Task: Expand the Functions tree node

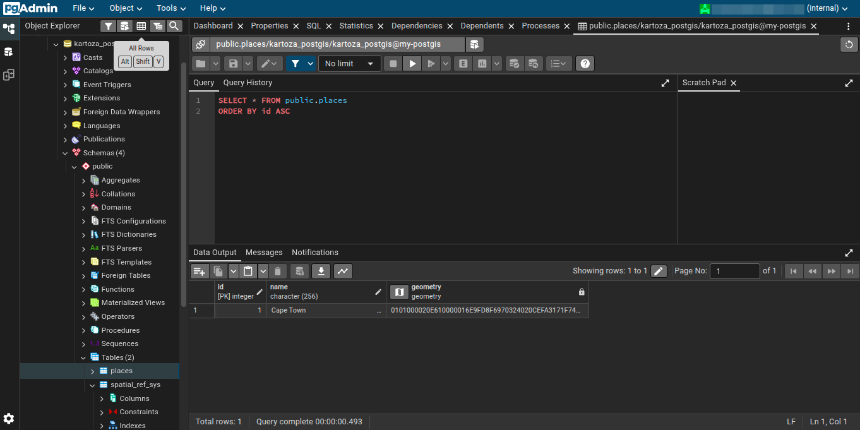Action: click(83, 289)
